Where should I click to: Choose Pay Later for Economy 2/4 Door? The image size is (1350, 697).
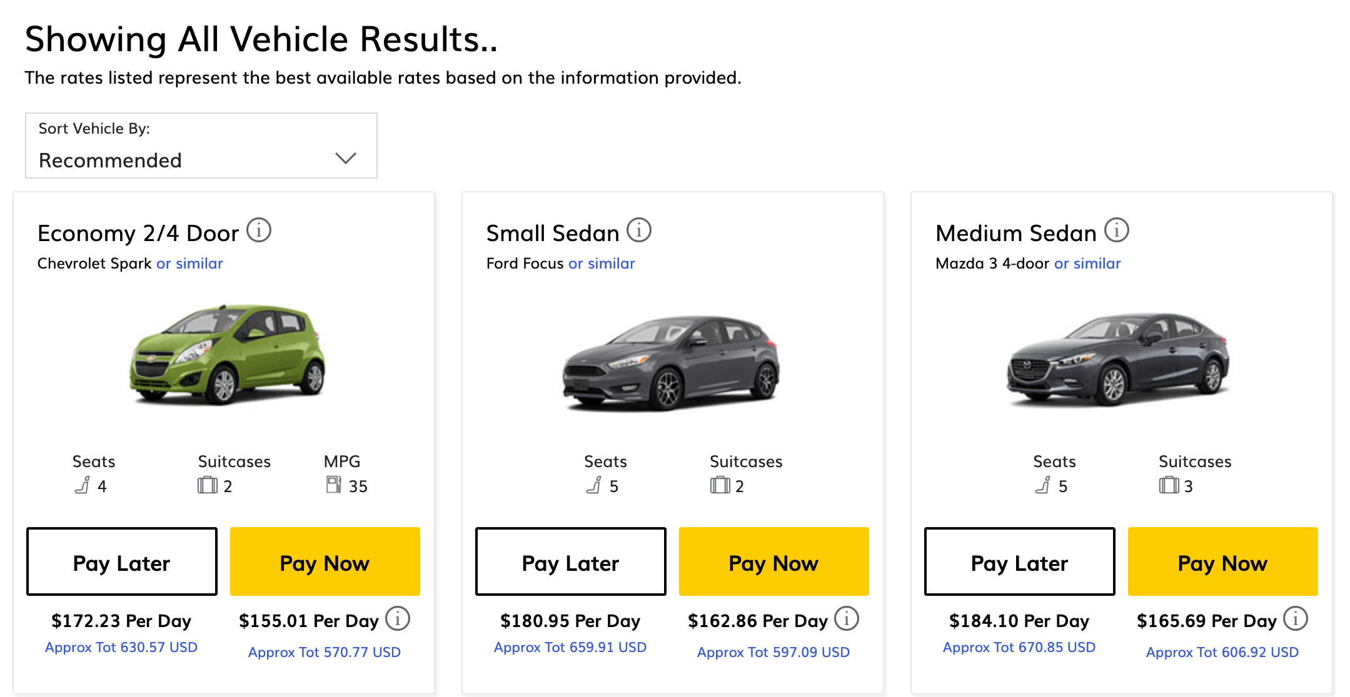[x=122, y=562]
